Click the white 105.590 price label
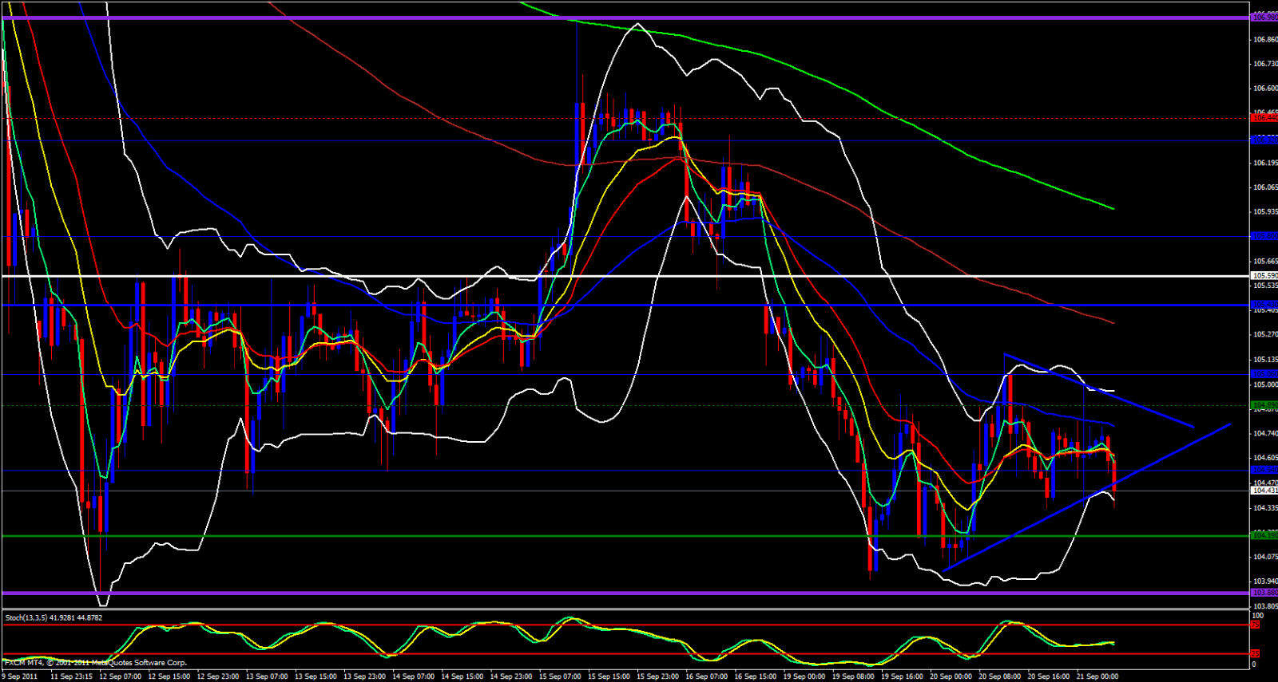Viewport: 1278px width, 682px height. 1264,276
